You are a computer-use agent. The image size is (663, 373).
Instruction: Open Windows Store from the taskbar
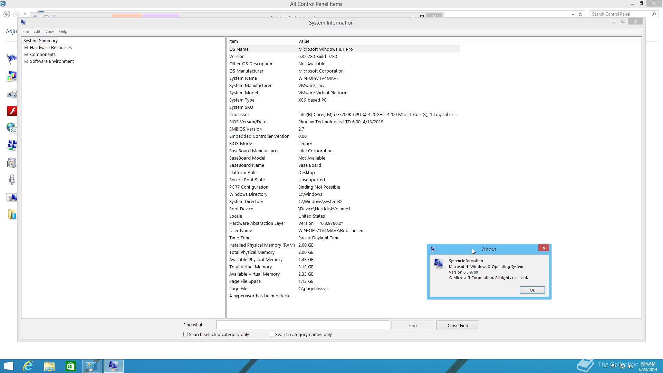coord(71,366)
